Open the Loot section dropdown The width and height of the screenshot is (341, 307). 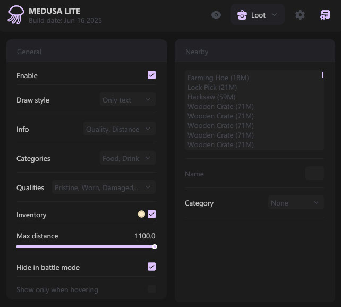coord(258,15)
